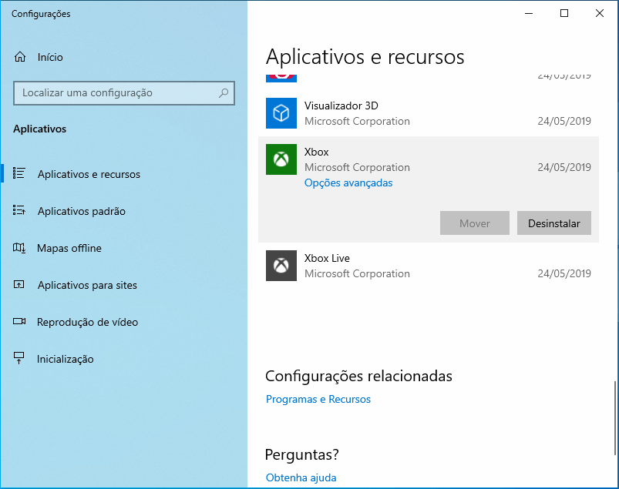
Task: Minimize the Configurações window
Action: click(x=529, y=13)
